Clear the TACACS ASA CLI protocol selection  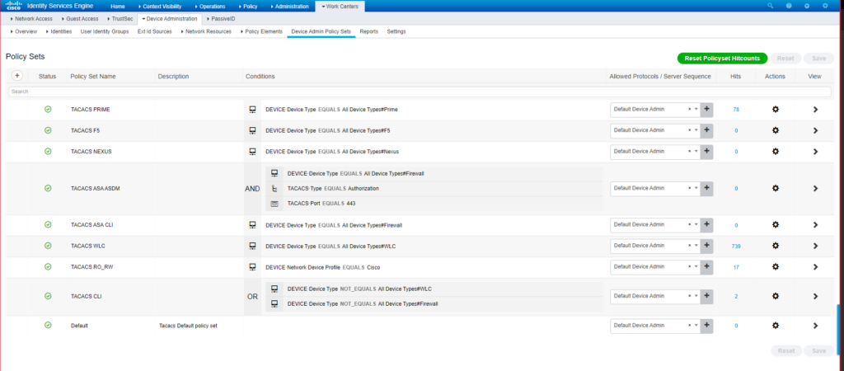point(688,225)
